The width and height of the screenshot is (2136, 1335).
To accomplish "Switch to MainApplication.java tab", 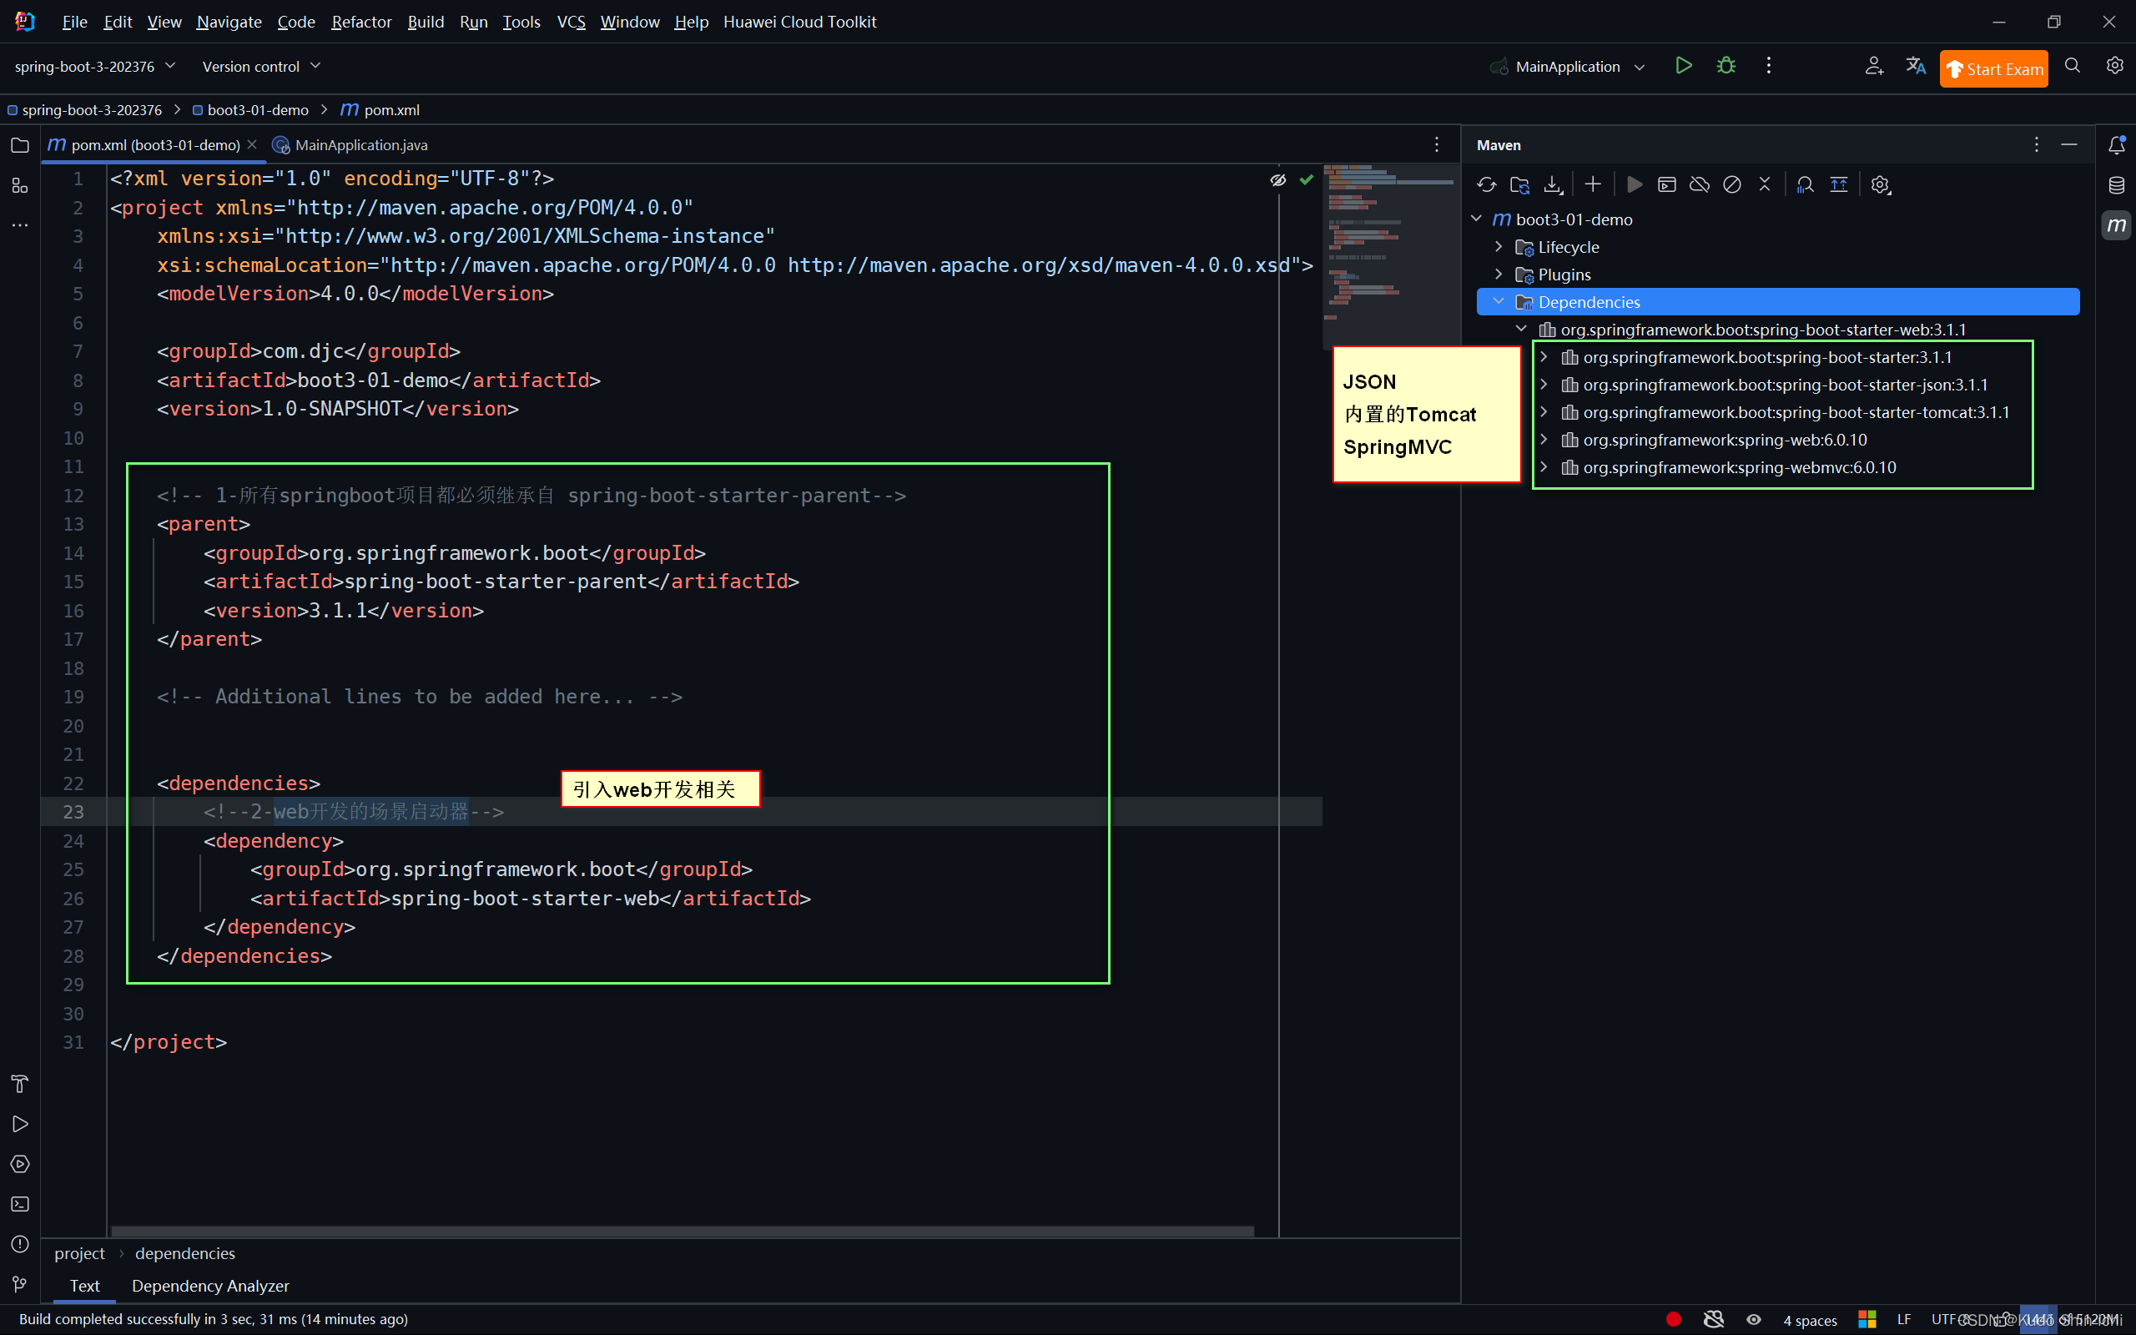I will pyautogui.click(x=350, y=145).
